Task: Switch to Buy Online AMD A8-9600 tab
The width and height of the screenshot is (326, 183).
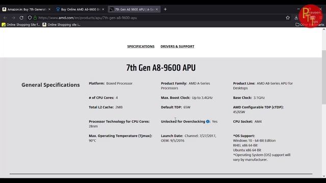Action: click(80, 9)
